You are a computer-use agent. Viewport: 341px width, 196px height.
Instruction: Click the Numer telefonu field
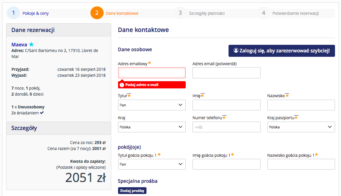226,127
